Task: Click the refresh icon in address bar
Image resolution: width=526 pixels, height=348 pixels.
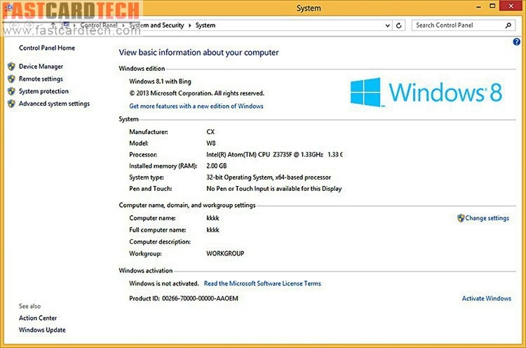Action: (398, 25)
